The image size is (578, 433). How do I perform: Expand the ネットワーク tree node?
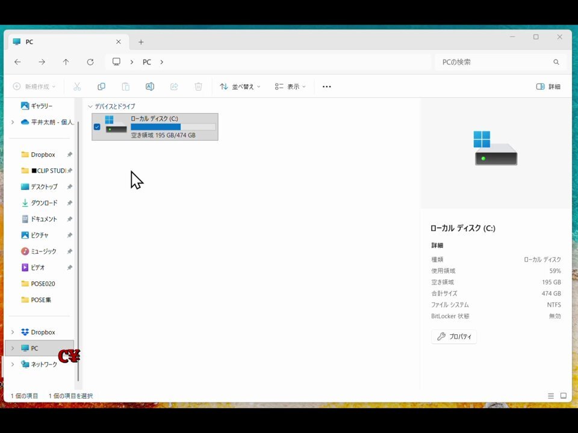[x=13, y=364]
